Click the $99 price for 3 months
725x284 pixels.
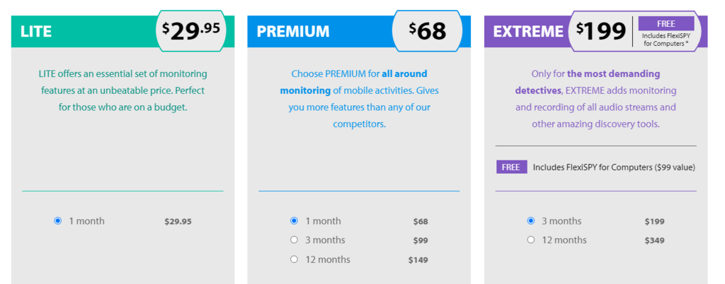(x=421, y=240)
